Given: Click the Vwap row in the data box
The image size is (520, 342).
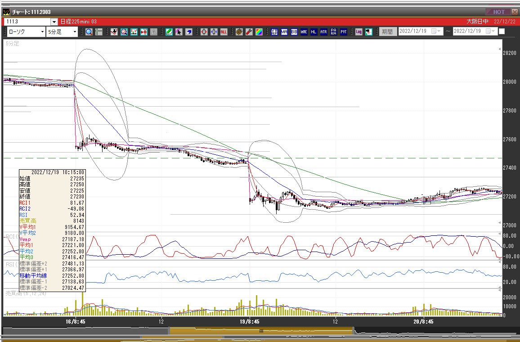Looking at the screenshot, I should 52,239.
